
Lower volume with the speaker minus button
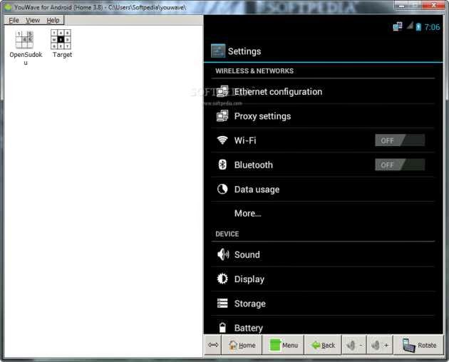[x=354, y=345]
